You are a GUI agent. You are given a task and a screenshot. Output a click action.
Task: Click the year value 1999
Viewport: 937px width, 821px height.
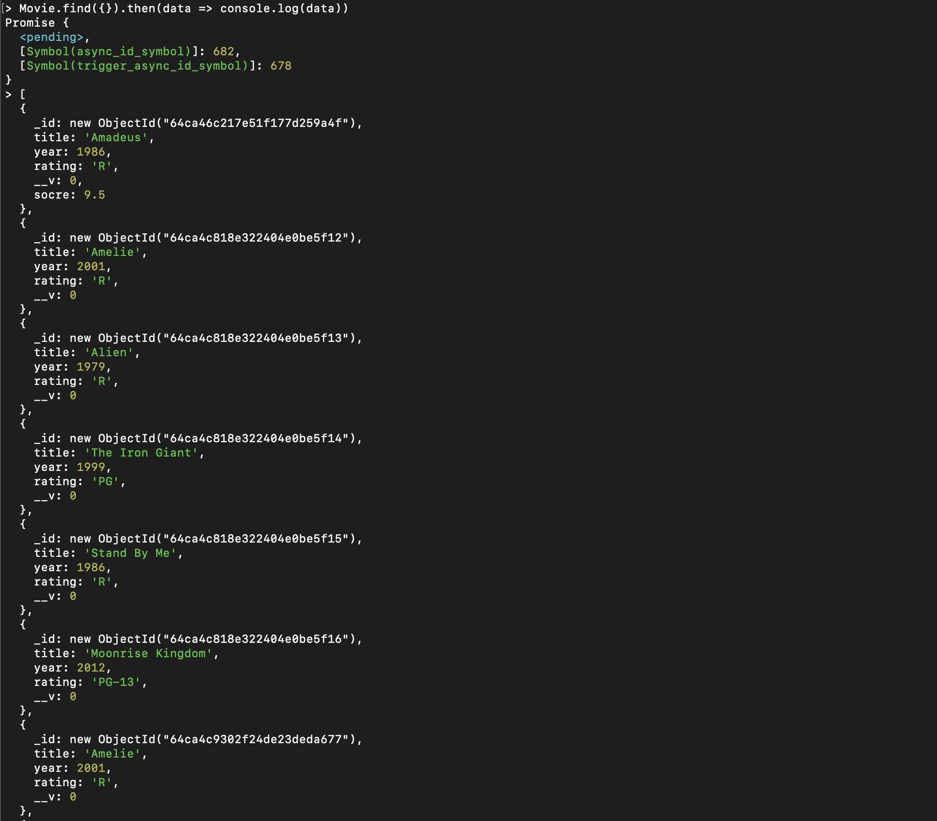[91, 467]
